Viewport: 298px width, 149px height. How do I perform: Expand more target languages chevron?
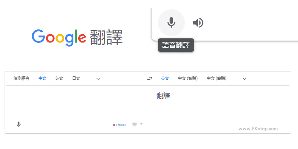pyautogui.click(x=245, y=79)
